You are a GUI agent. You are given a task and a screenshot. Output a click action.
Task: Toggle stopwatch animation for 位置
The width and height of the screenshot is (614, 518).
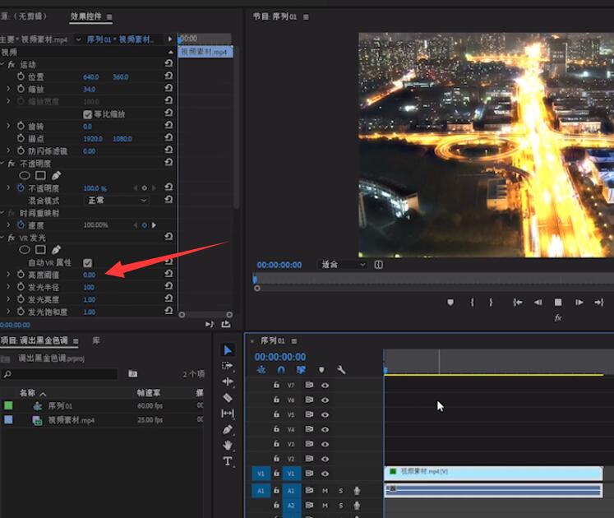(21, 76)
